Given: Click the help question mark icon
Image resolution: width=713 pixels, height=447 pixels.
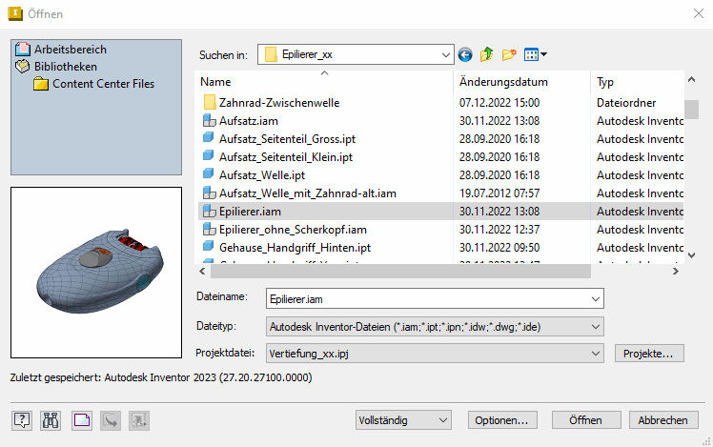Looking at the screenshot, I should coord(22,419).
